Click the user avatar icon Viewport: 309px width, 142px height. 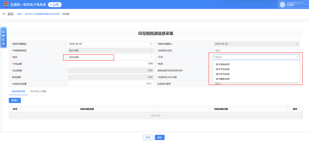point(282,5)
